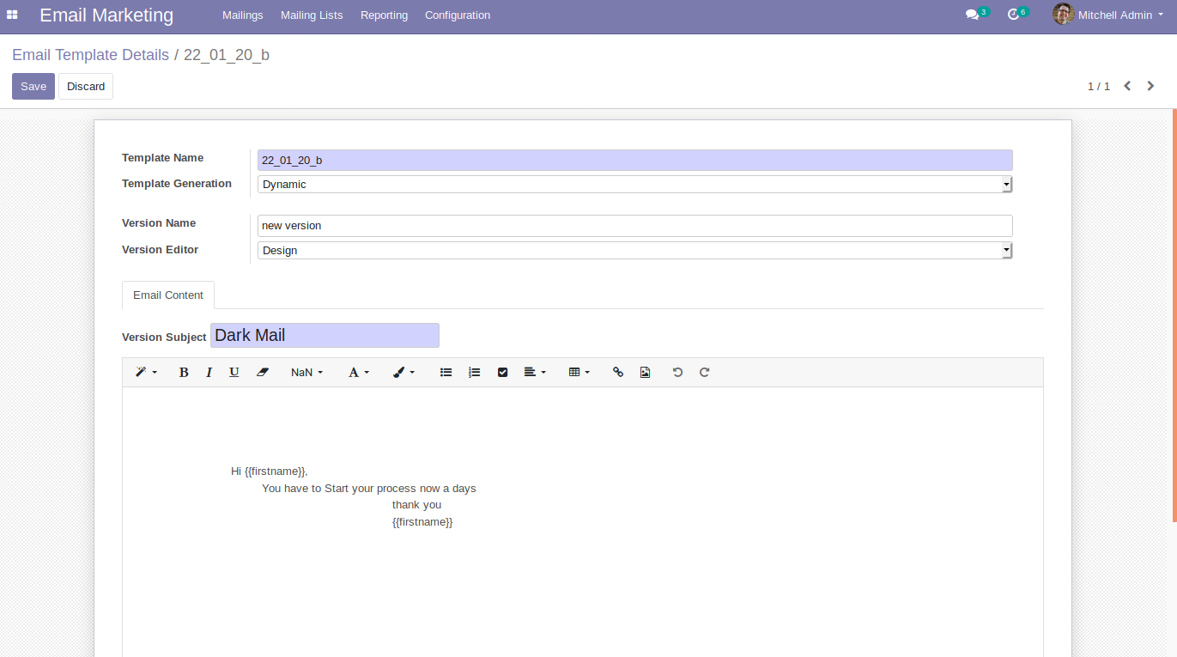Undo the last edit
Screen dimensions: 1177x657
point(677,372)
